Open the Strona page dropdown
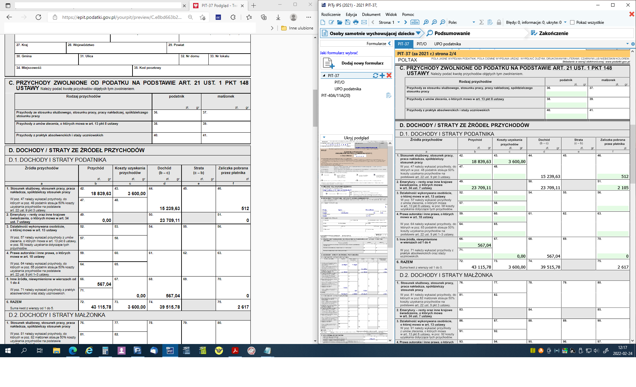The height and width of the screenshot is (387, 636). [398, 22]
